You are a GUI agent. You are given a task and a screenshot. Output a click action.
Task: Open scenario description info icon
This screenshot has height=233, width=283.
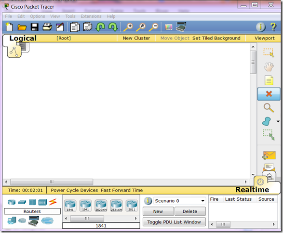click(148, 201)
